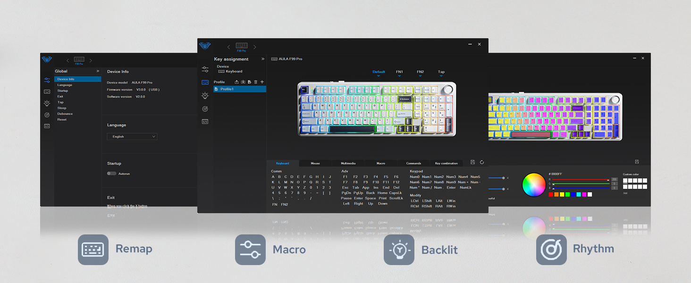Click the trash icon to delete profile
Viewport: 691px width, 283px height.
(256, 82)
